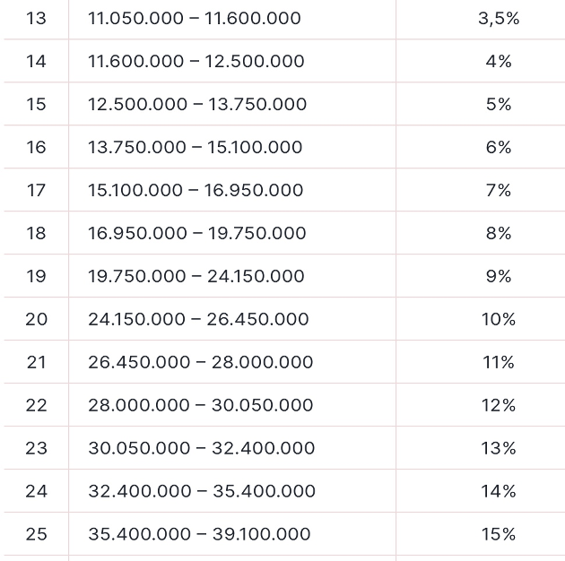Select the range 35.400.000 – 39.100.000
Image resolution: width=565 pixels, height=561 pixels.
click(x=199, y=534)
